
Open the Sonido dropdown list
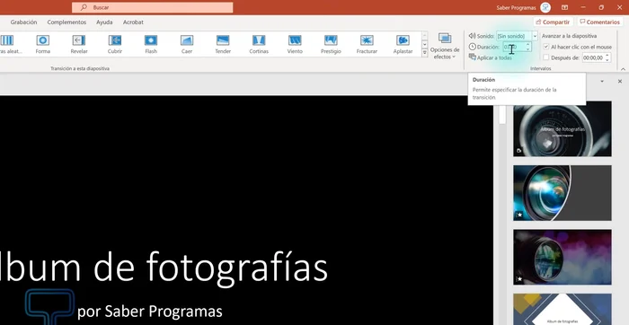535,36
